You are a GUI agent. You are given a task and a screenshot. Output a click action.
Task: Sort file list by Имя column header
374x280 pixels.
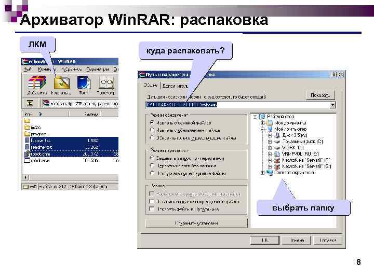pos(45,114)
